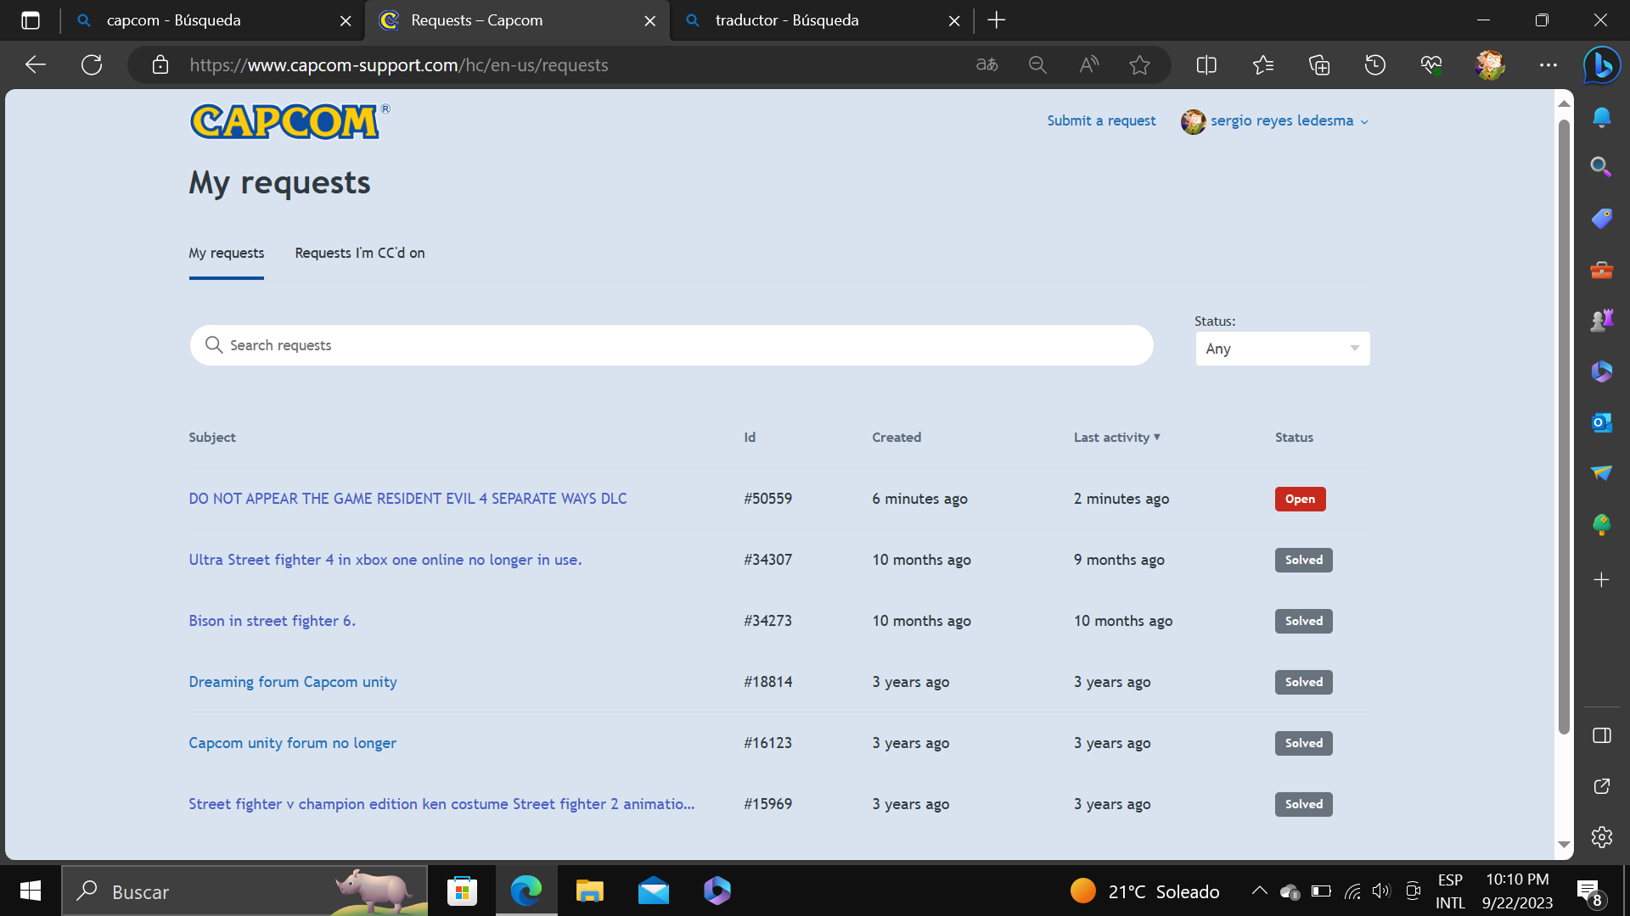Image resolution: width=1630 pixels, height=916 pixels.
Task: Open a new browser tab
Action: (997, 20)
